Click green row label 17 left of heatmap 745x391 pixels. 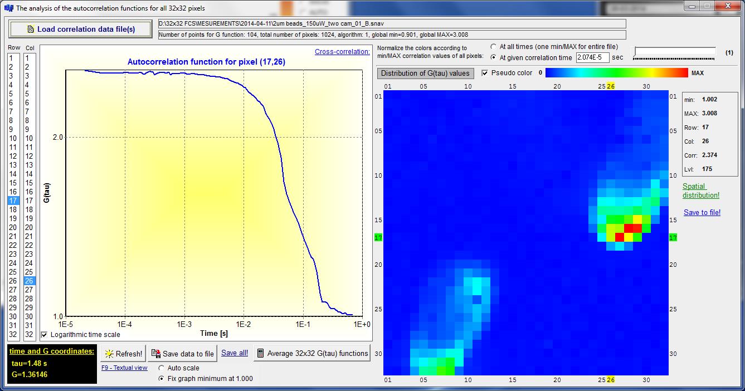378,238
